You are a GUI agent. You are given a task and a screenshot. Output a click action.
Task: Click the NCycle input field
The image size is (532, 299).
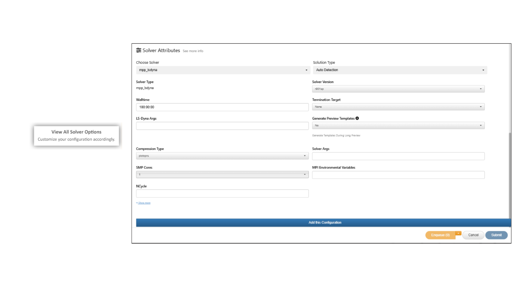pos(222,194)
